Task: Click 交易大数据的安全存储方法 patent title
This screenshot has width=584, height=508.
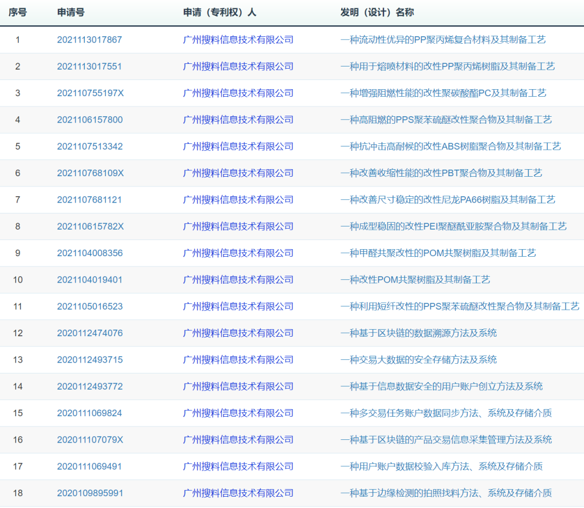Action: pos(418,360)
